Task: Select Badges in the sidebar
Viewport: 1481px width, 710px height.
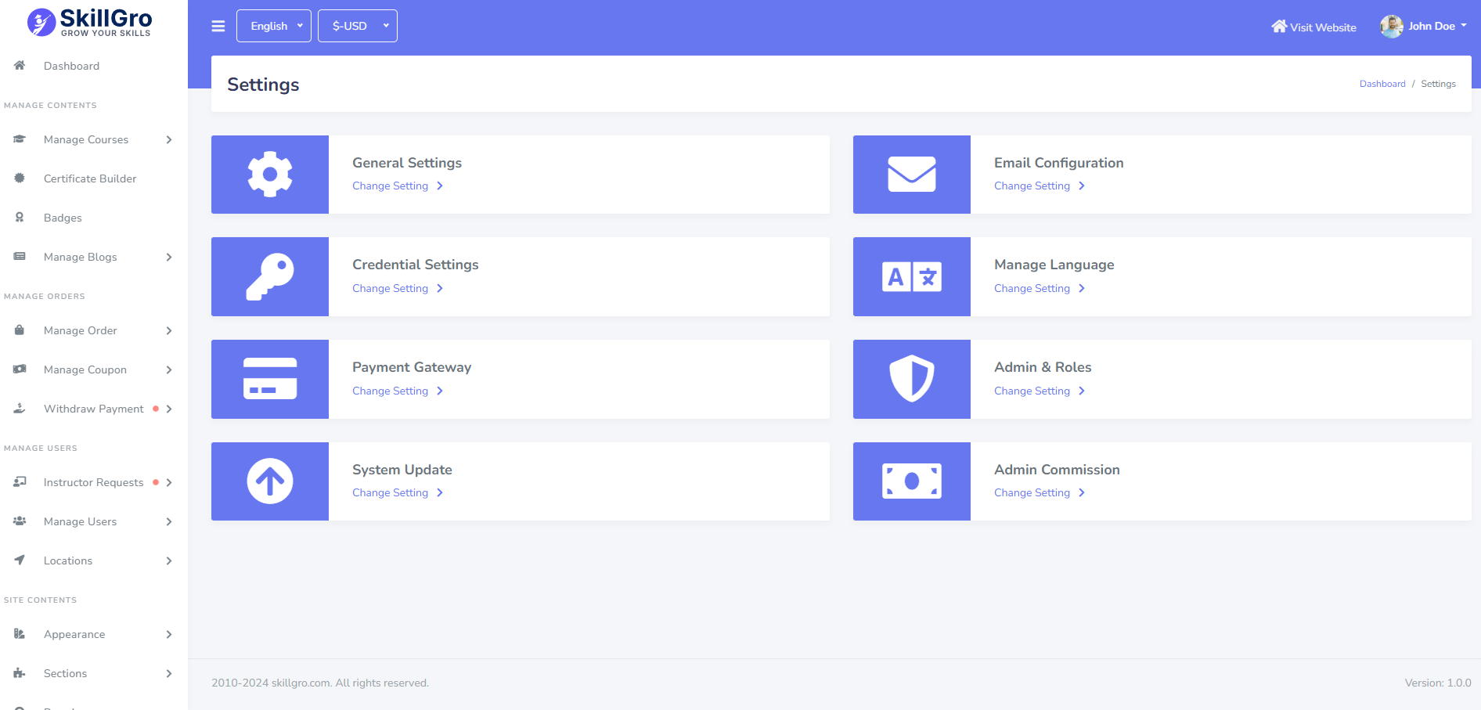Action: [63, 218]
